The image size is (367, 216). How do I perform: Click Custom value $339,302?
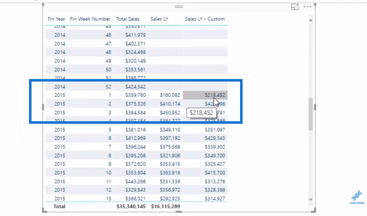[x=215, y=147]
